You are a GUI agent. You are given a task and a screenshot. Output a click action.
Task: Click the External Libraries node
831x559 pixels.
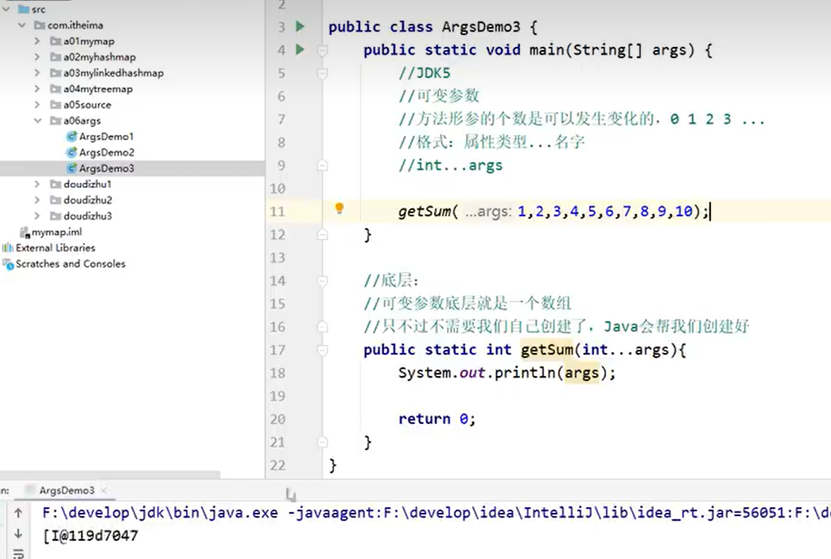(x=56, y=247)
